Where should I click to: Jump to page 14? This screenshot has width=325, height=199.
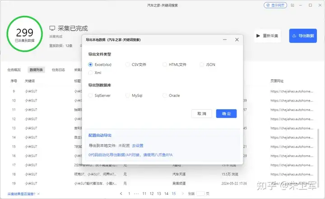coord(166,194)
